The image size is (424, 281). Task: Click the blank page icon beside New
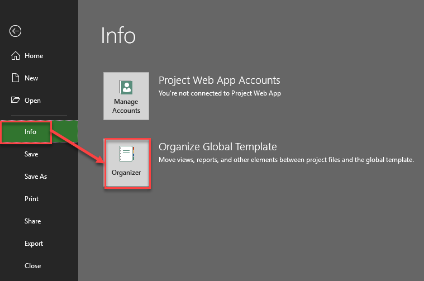pos(16,78)
